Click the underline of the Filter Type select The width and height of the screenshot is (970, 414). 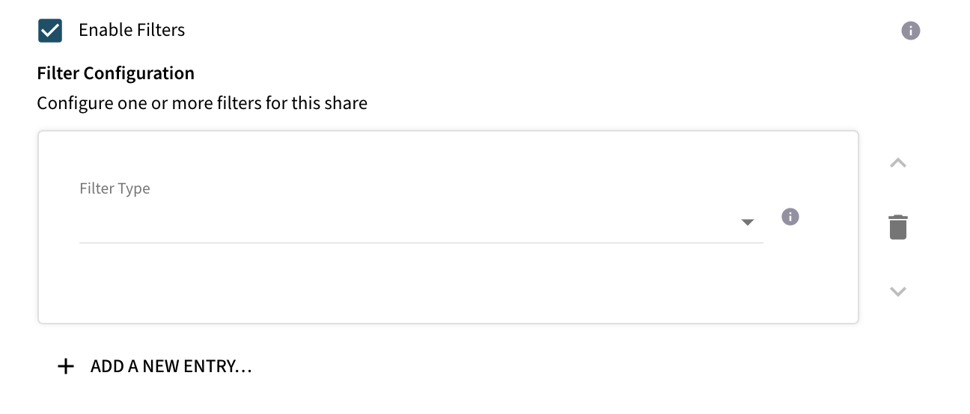click(x=421, y=243)
